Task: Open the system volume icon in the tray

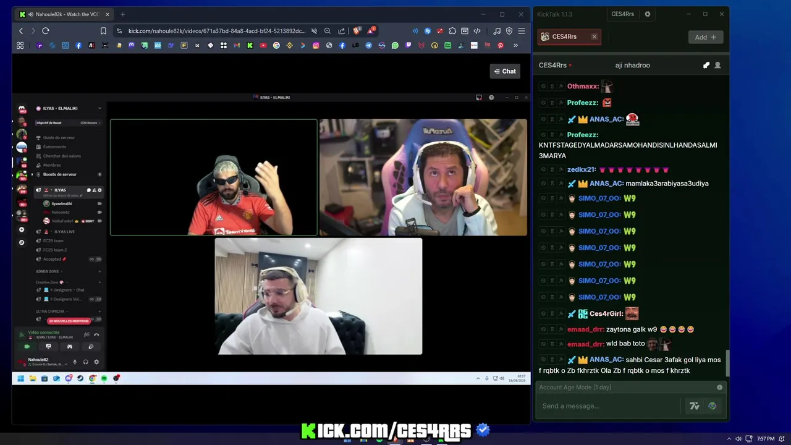Action: [738, 439]
